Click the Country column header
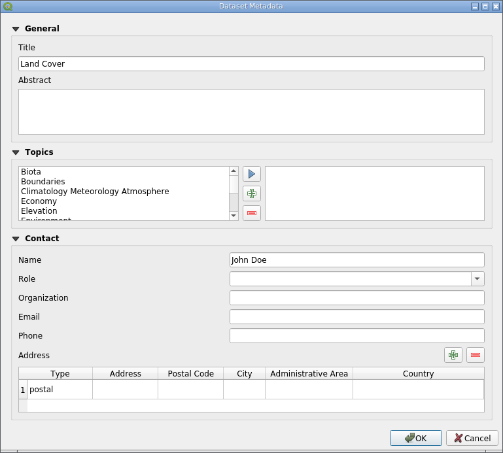Image resolution: width=503 pixels, height=453 pixels. 418,374
